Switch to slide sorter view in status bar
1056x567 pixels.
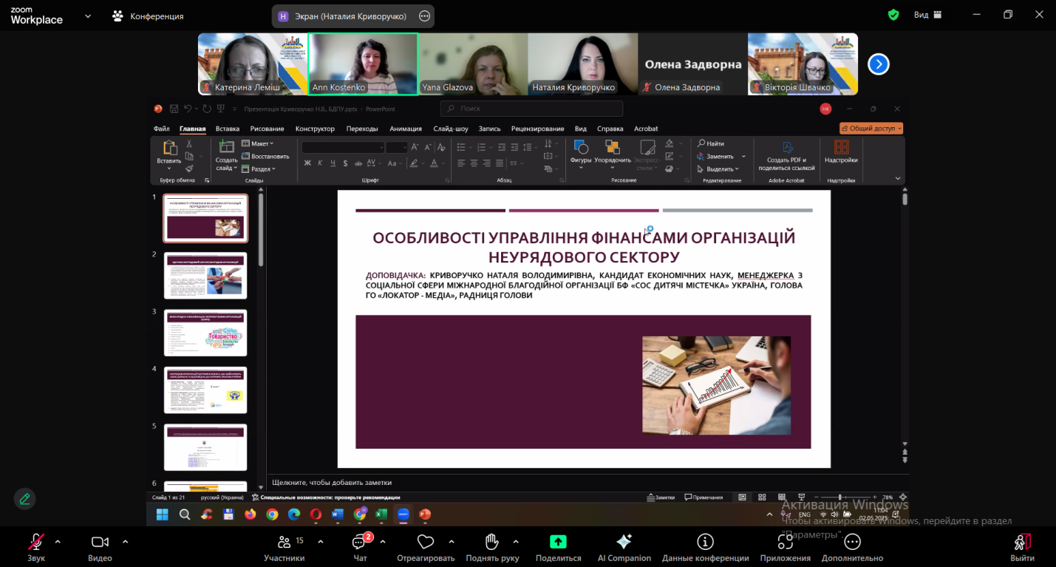tap(761, 498)
